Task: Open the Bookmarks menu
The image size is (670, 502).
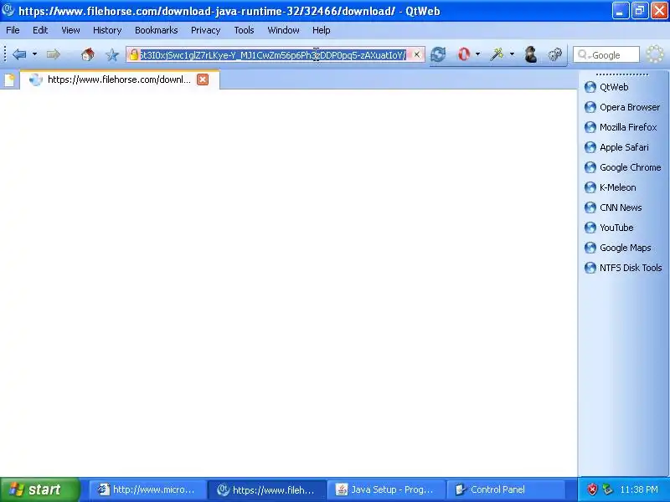Action: [x=156, y=30]
